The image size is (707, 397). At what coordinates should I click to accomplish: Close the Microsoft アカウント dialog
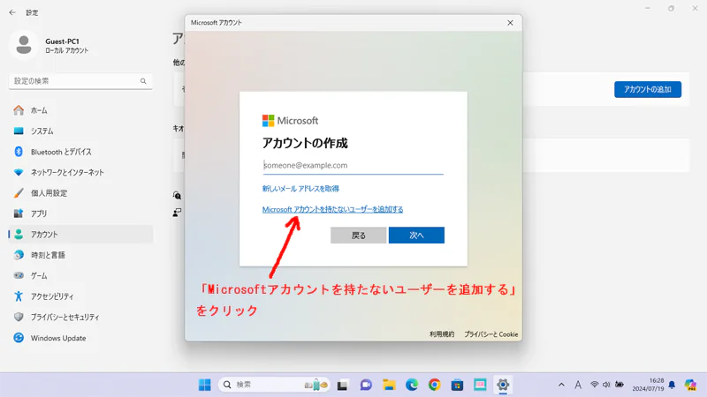pyautogui.click(x=510, y=23)
